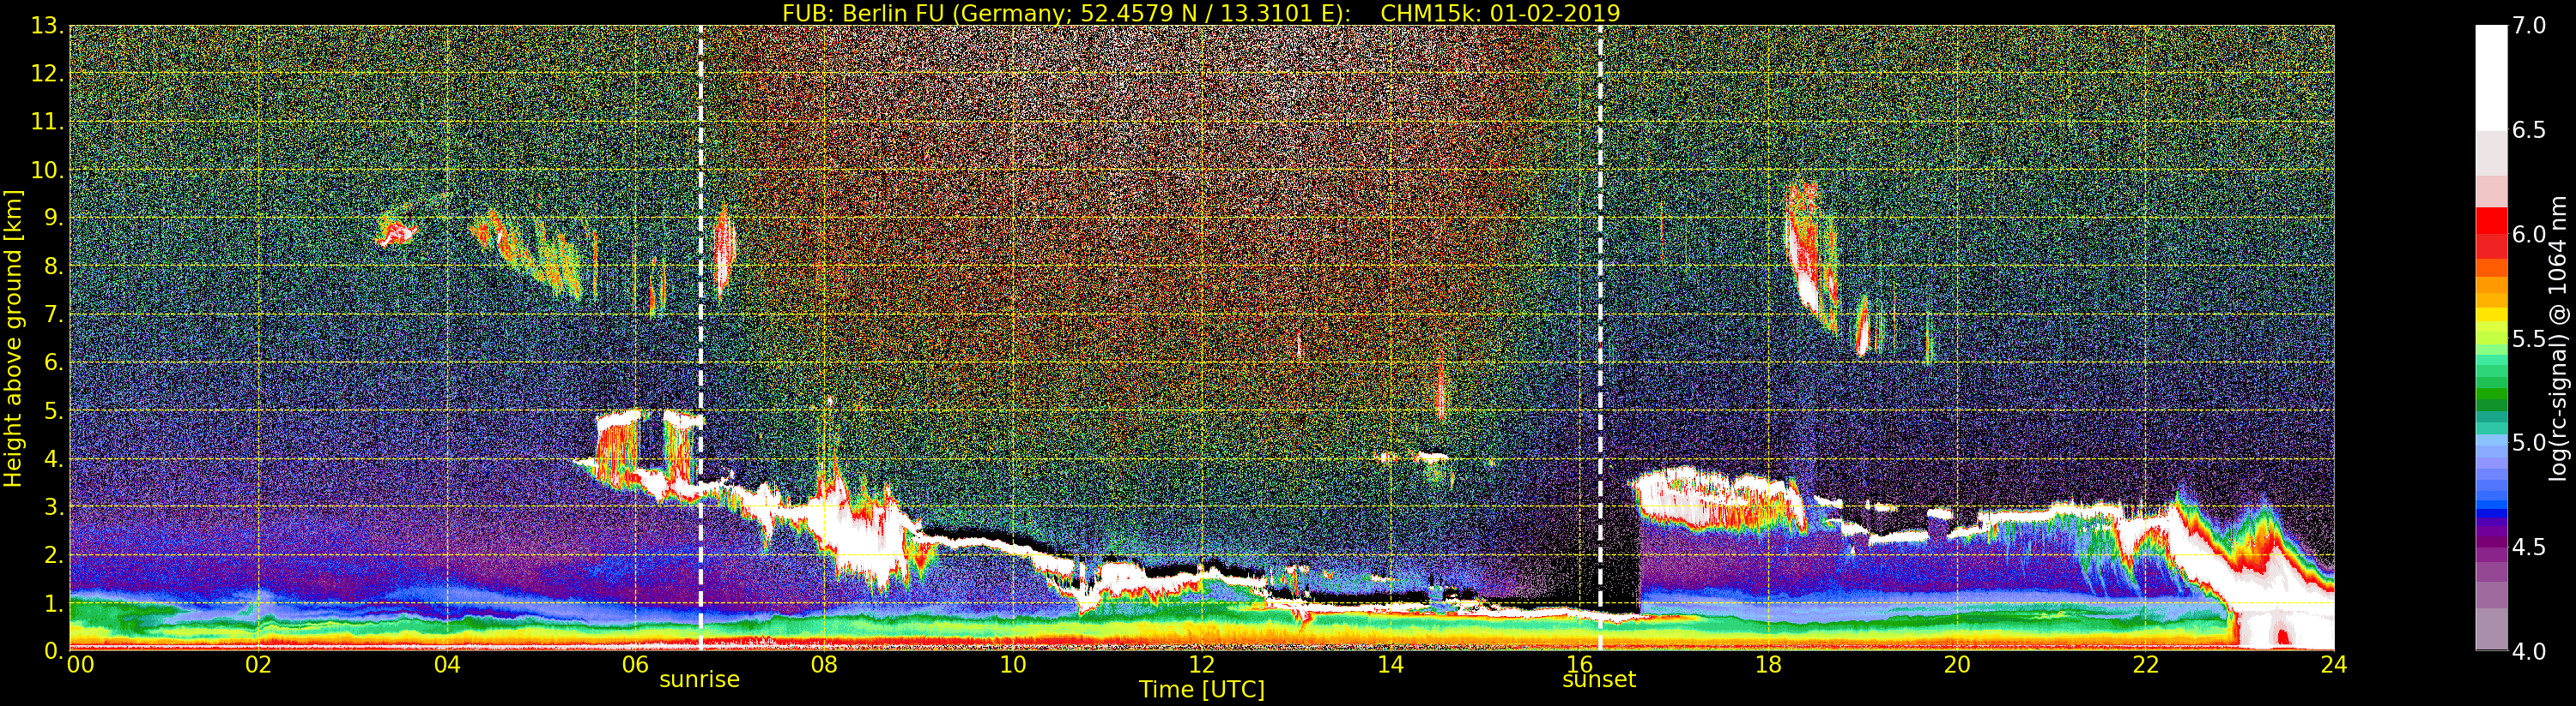Click the '13.' height axis tick
Screen dimensions: 2576x706
click(x=48, y=25)
